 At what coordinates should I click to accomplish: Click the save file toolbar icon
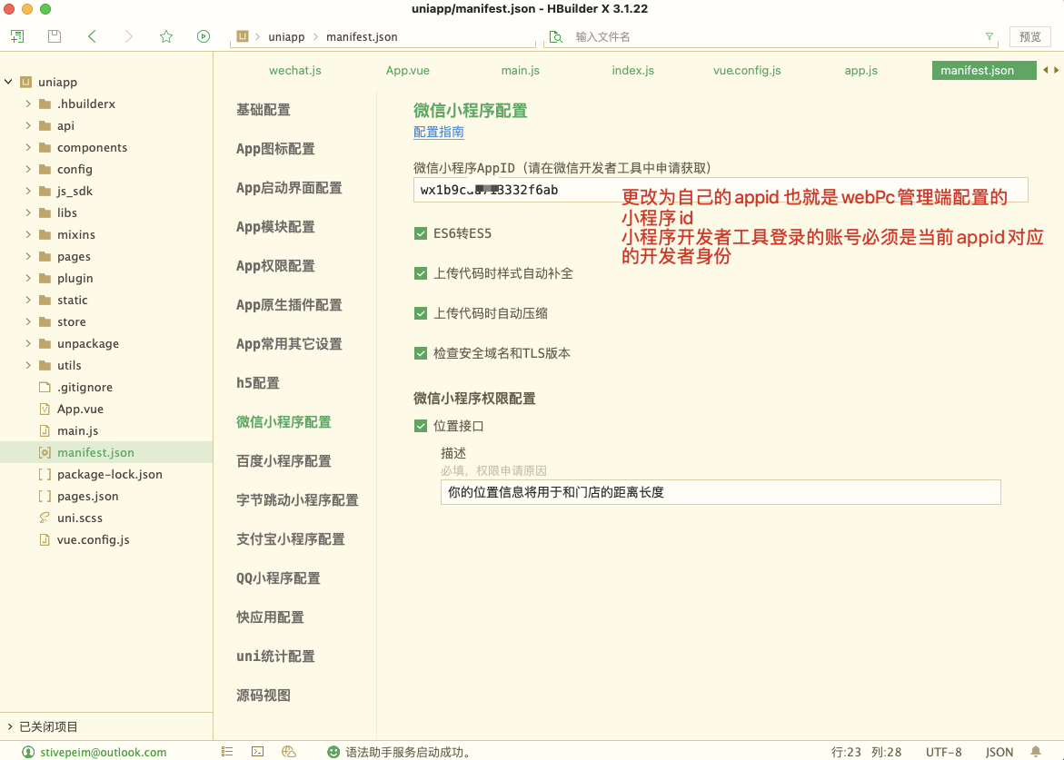point(55,36)
